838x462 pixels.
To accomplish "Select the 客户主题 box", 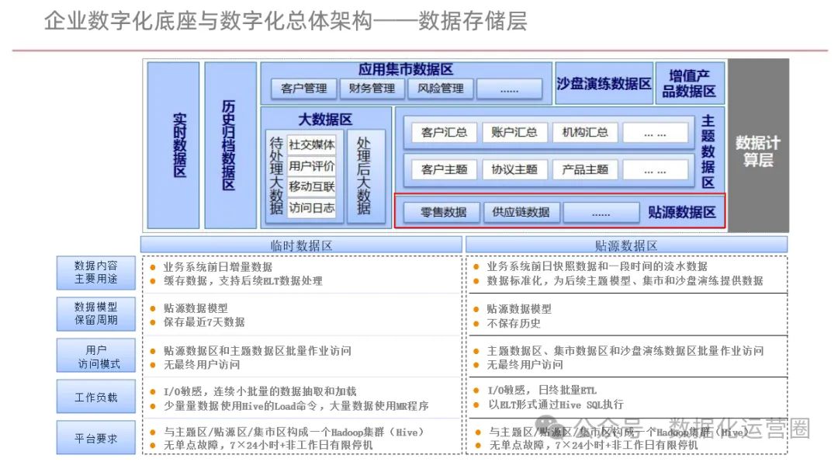I will [444, 169].
